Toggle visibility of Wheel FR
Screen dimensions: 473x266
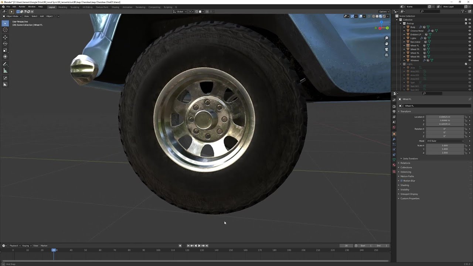470,49
